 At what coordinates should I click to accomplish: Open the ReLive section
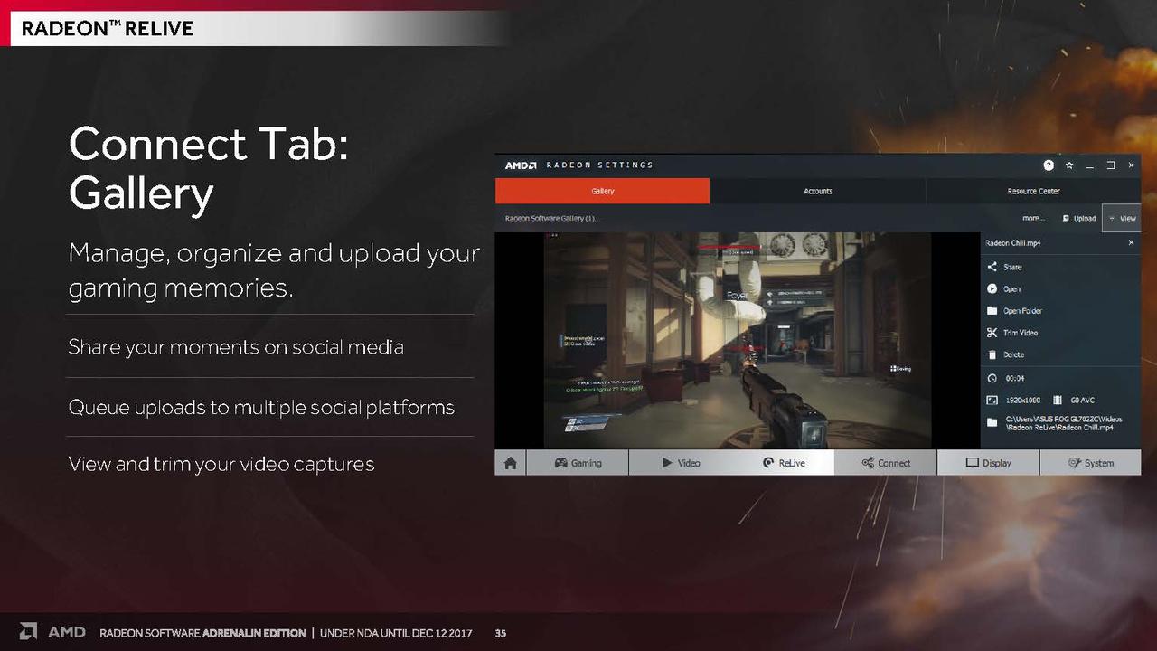tap(783, 463)
